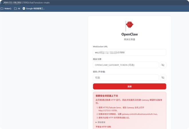
Task: Click the 需要安全浏览器上下文 warning heading
Action: 107,96
